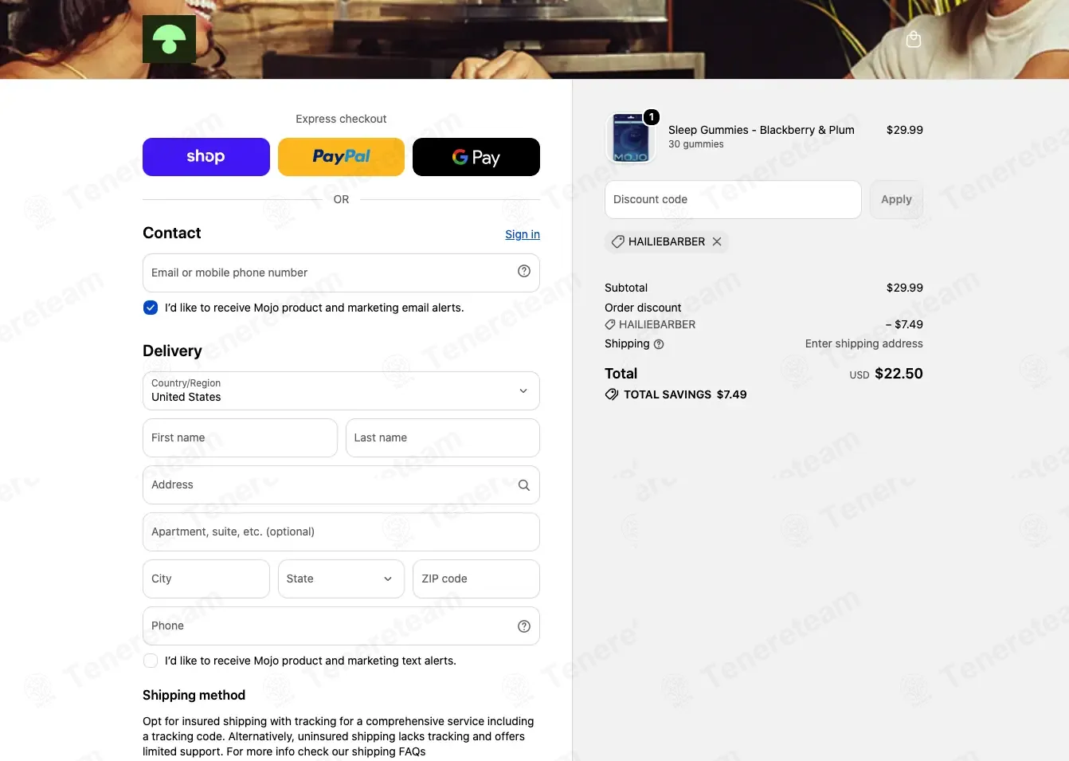Screen dimensions: 1069x761
Task: Click the '$22.50' total amount
Action: point(899,374)
